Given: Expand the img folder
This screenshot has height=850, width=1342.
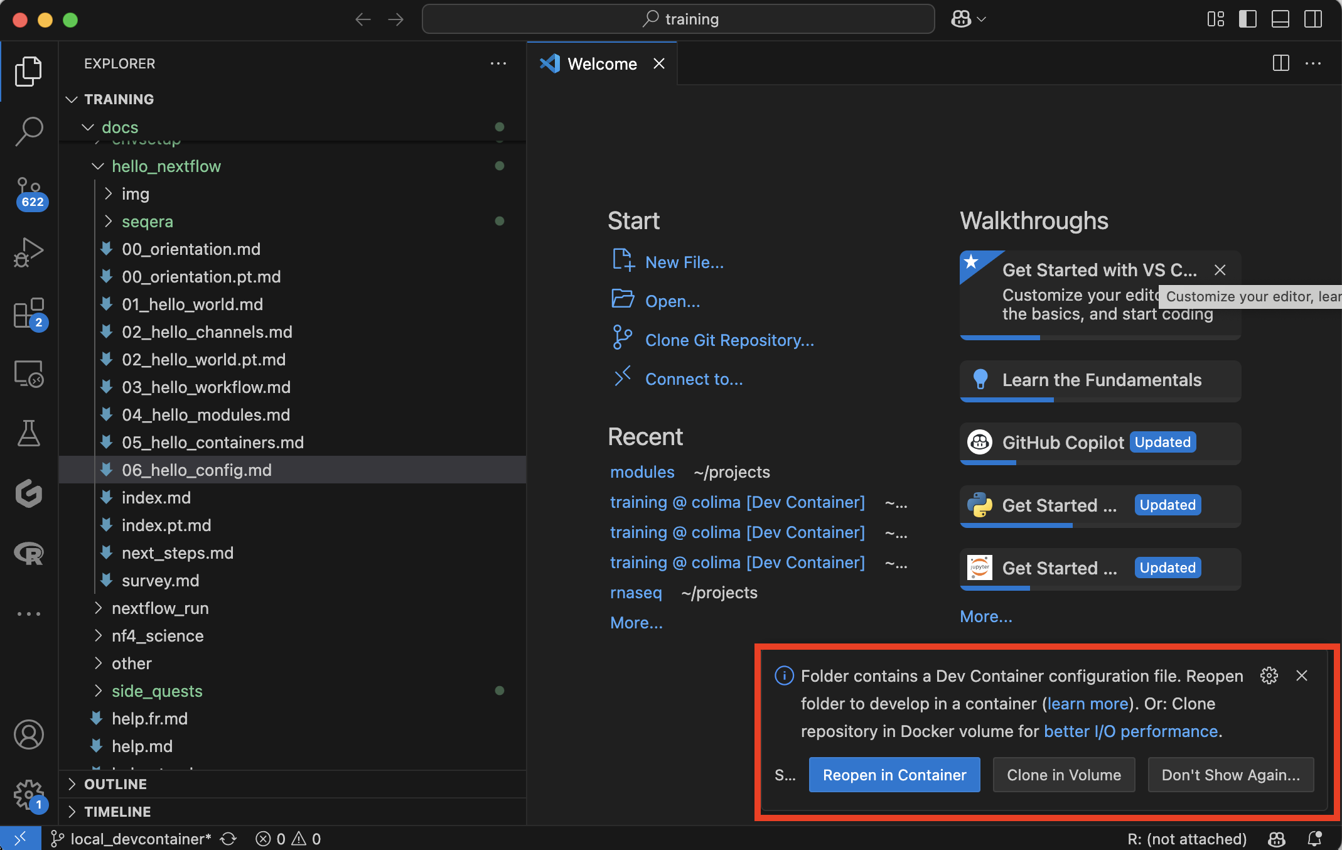Looking at the screenshot, I should [108, 194].
